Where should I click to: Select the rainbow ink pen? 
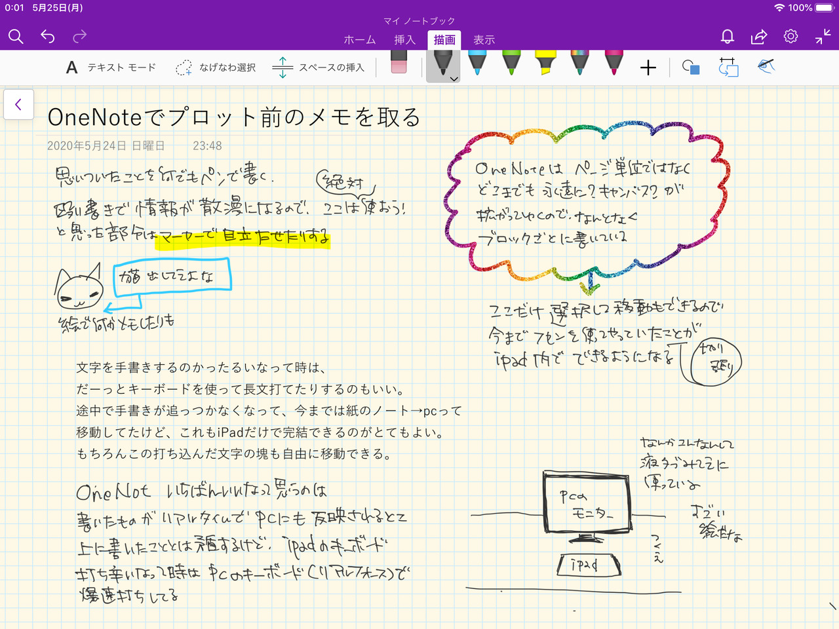[580, 63]
